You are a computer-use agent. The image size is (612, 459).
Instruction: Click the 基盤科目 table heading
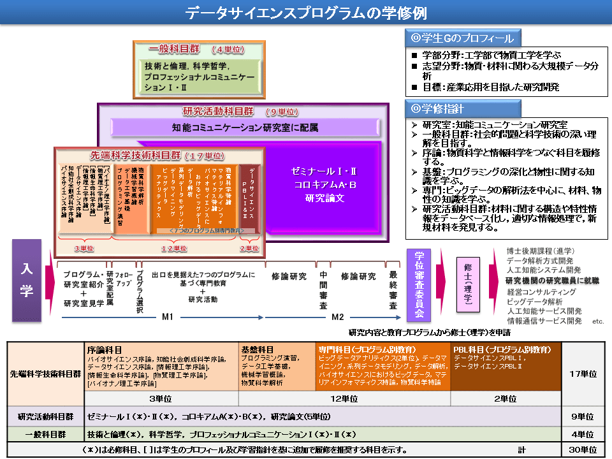tap(257, 350)
